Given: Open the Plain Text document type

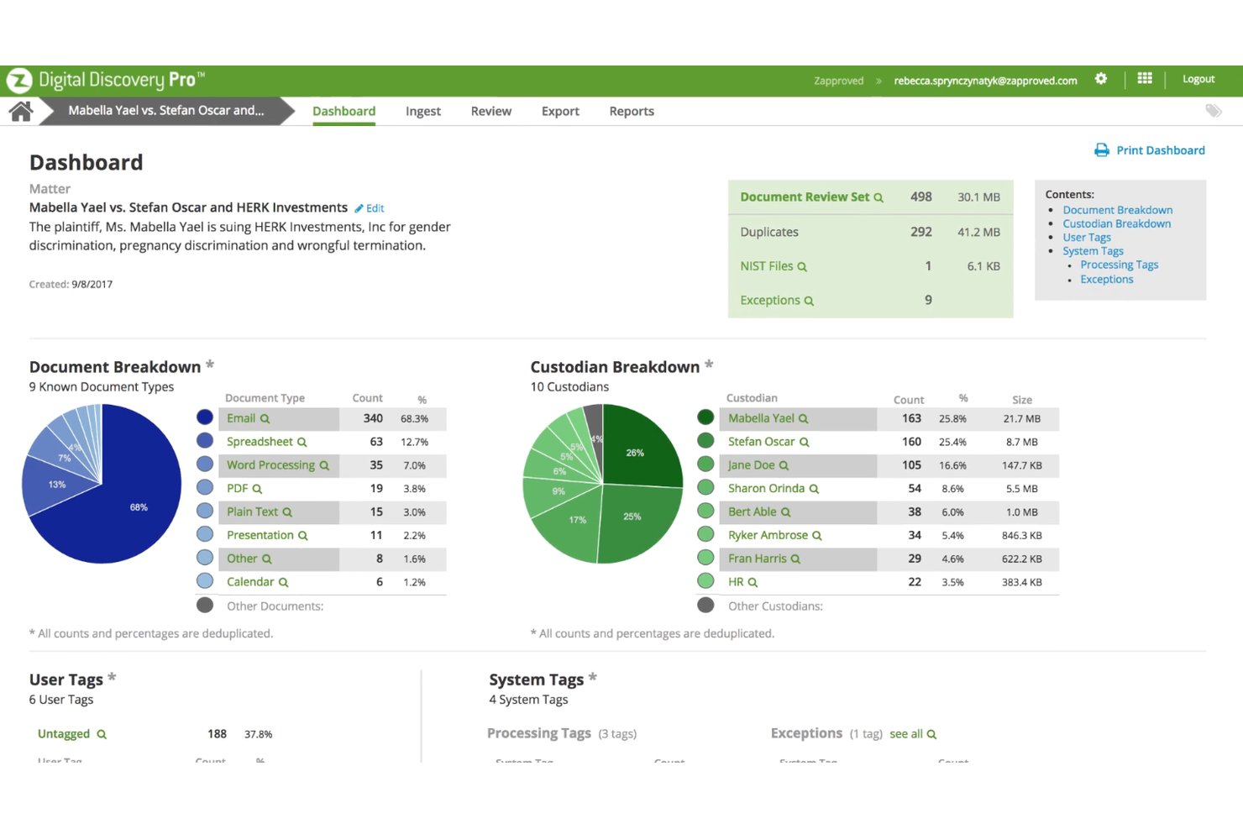Looking at the screenshot, I should (252, 512).
